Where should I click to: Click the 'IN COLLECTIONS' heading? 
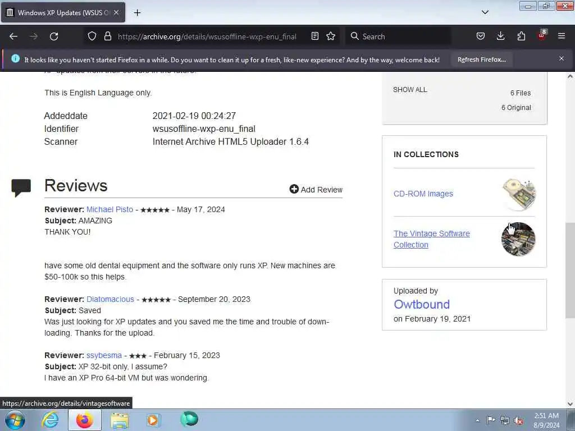pos(426,154)
